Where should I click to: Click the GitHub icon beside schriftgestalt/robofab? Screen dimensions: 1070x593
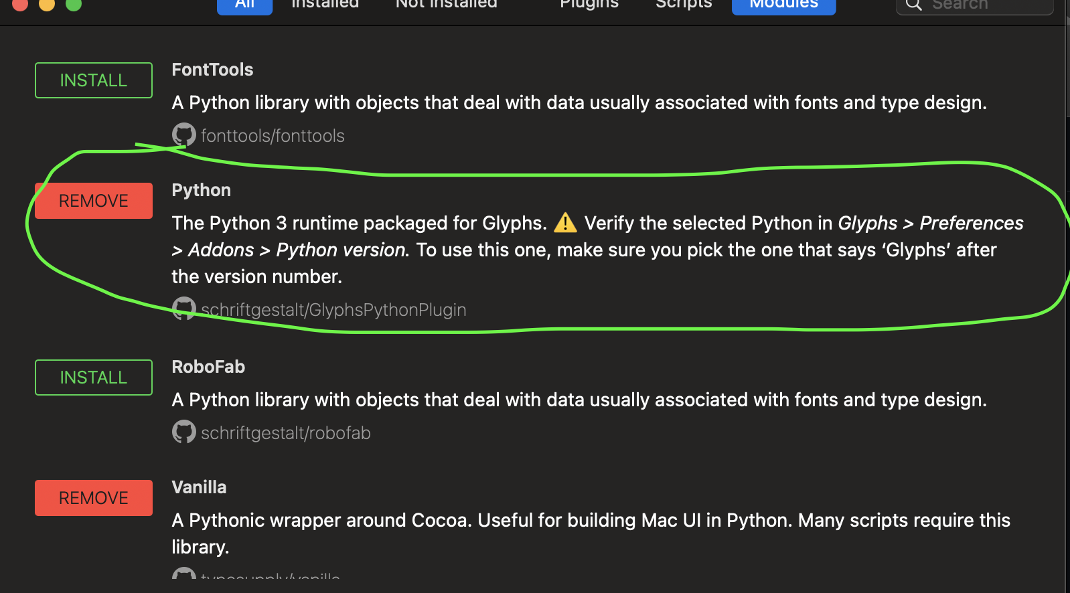184,432
